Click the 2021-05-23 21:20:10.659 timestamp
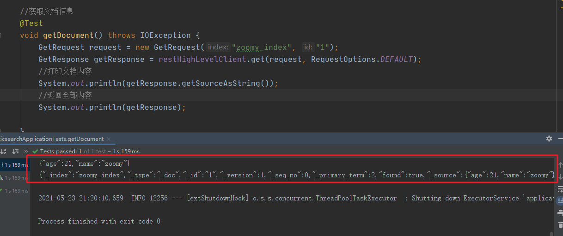563x236 pixels. point(81,198)
